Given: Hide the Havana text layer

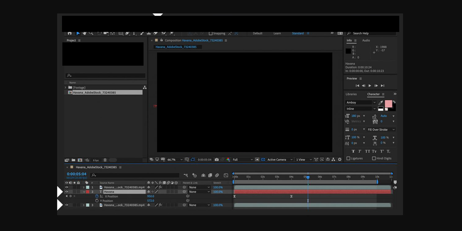Looking at the screenshot, I should click(67, 191).
